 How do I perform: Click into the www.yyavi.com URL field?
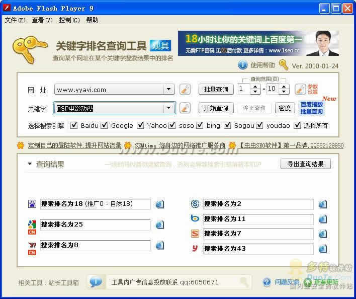point(109,89)
